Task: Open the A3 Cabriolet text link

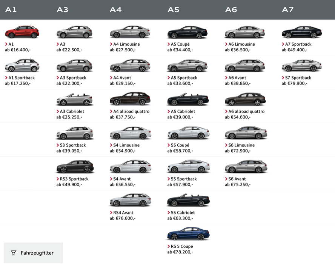Action: click(x=70, y=112)
